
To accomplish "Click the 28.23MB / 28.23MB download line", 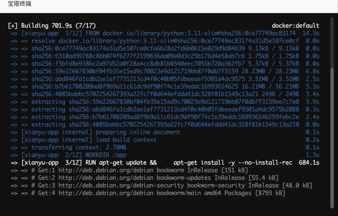I will [165, 71].
